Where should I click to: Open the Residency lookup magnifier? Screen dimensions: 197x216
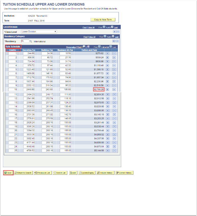click(x=31, y=41)
